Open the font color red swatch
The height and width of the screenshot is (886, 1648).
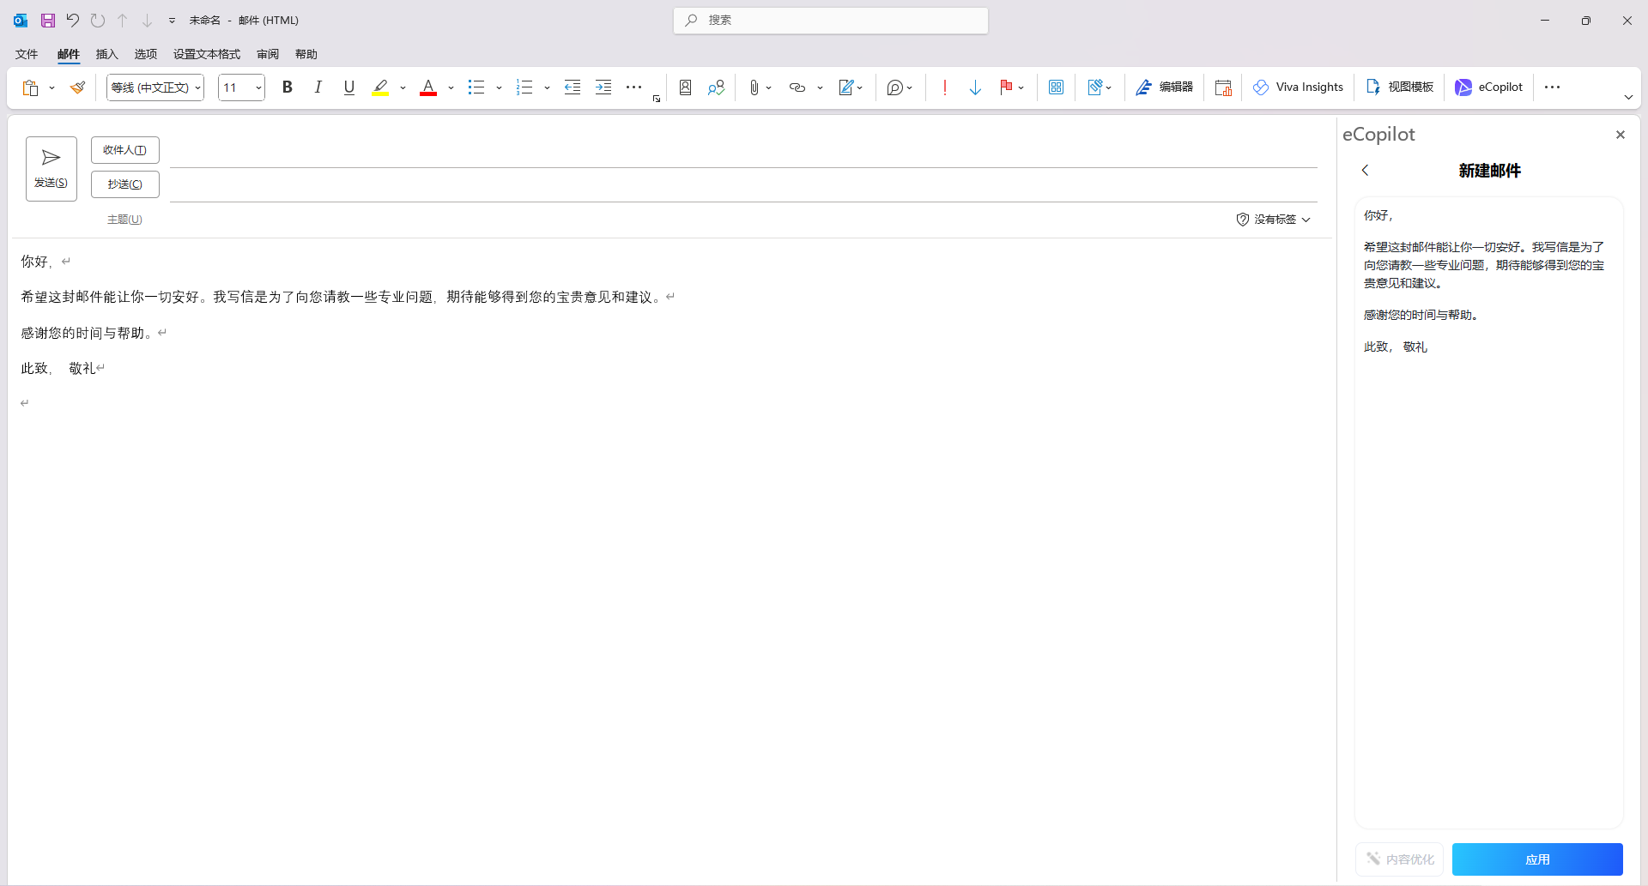tap(428, 87)
